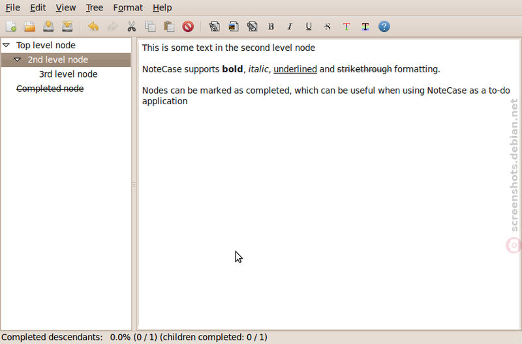
Task: Open the Tree menu
Action: [94, 7]
